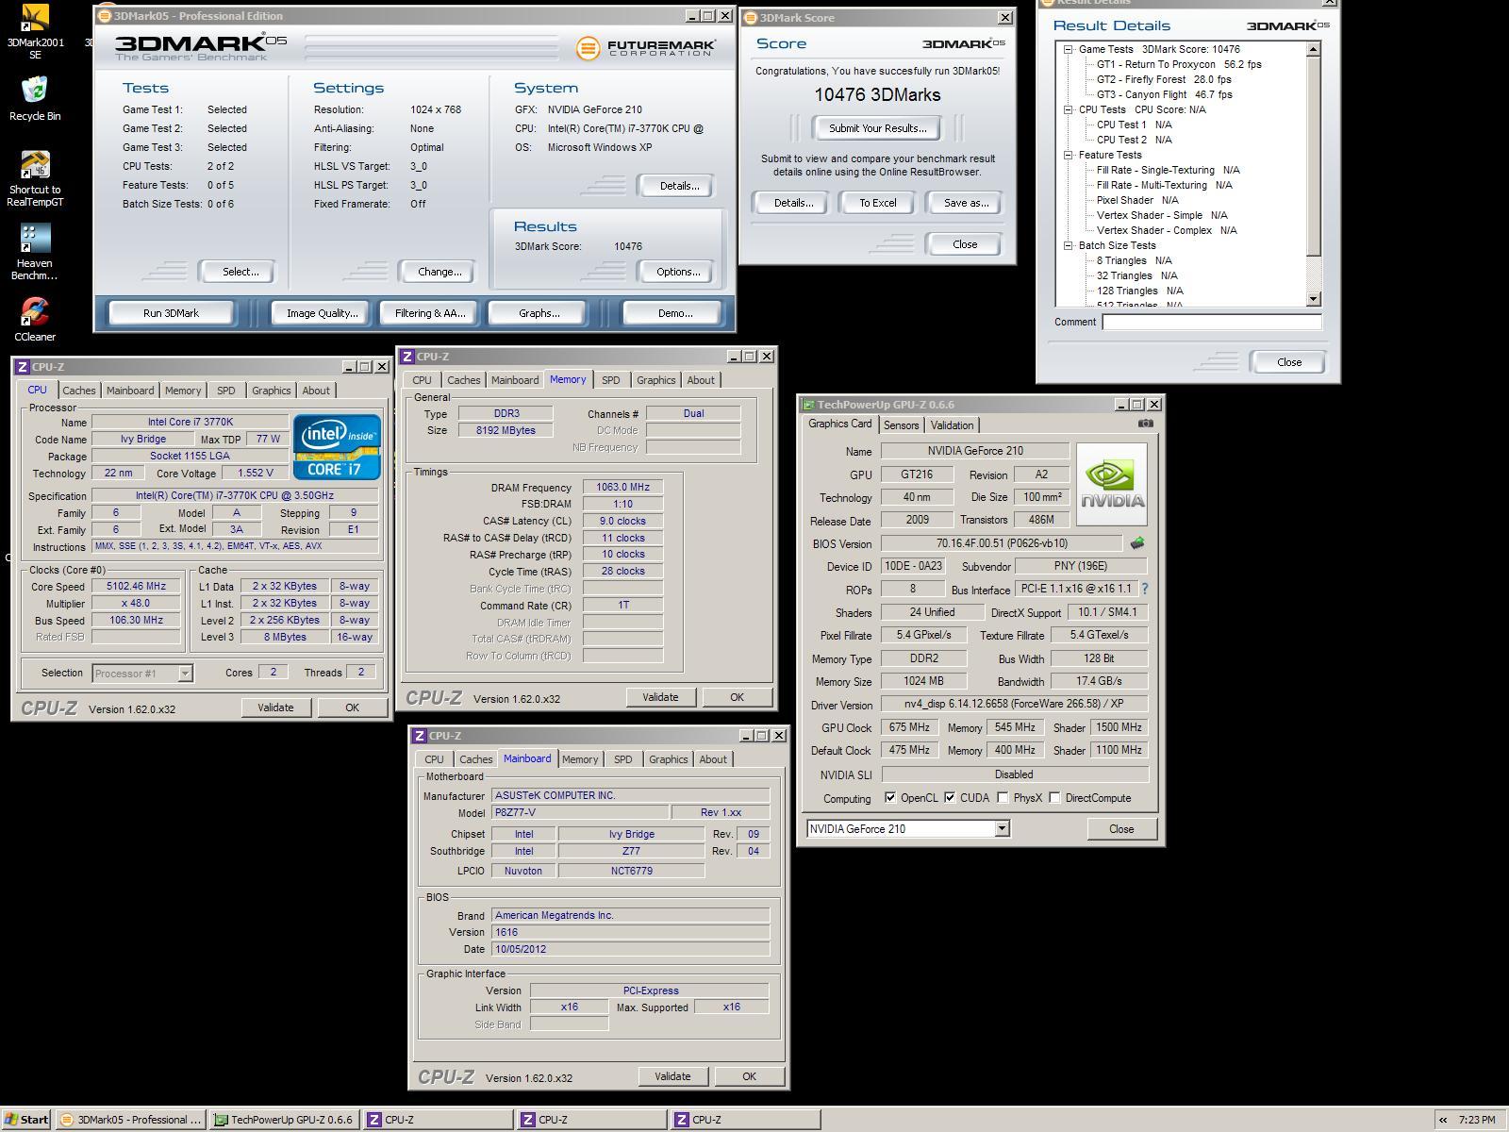Viewport: 1509px width, 1132px height.
Task: Collapse the Game Tests tree node
Action: point(1069,49)
